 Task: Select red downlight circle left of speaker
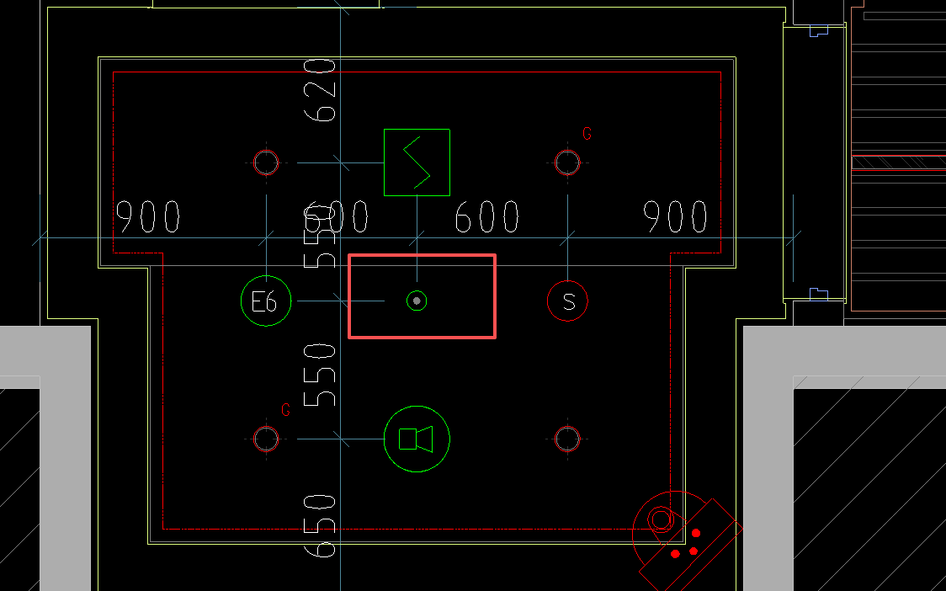coord(266,439)
